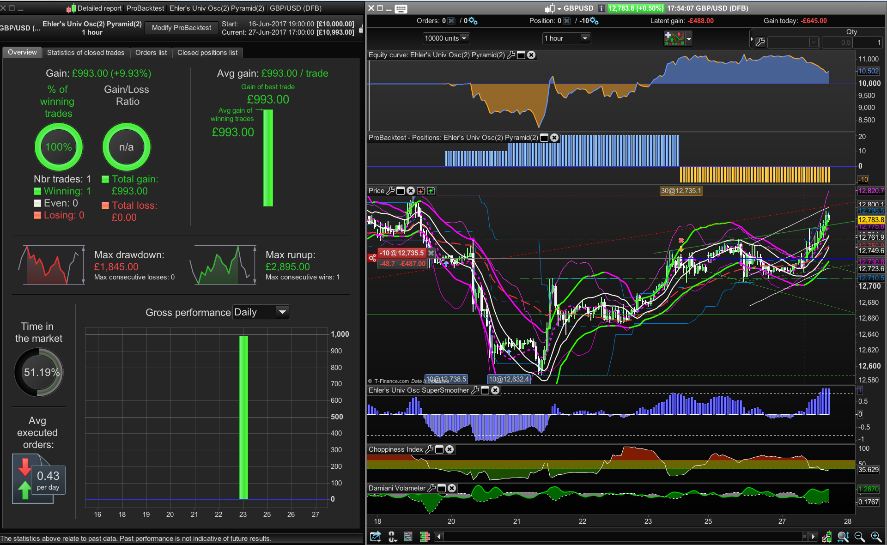Toggle the Equity curve panel window
Viewport: 887px width, 545px height.
tap(521, 55)
